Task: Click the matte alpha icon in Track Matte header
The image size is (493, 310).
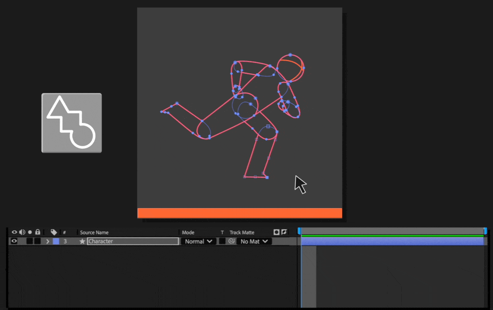Action: click(277, 232)
